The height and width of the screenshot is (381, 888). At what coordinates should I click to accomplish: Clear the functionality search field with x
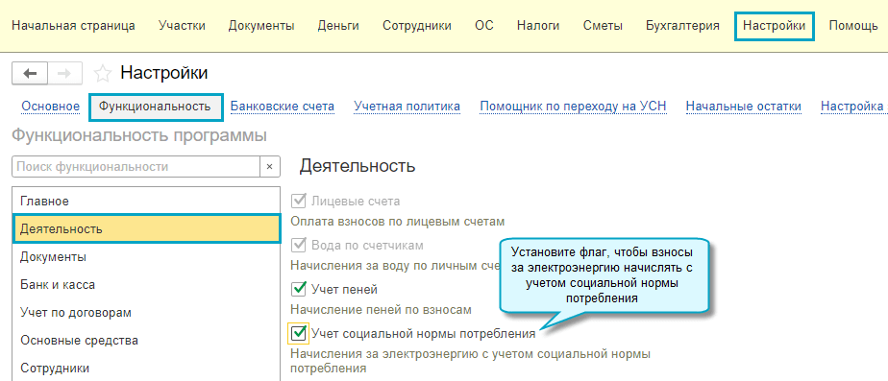269,167
